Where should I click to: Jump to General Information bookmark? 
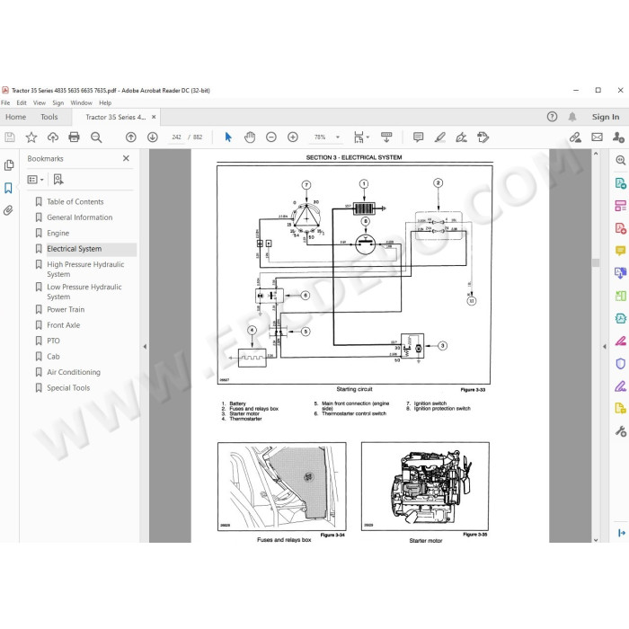pyautogui.click(x=79, y=217)
